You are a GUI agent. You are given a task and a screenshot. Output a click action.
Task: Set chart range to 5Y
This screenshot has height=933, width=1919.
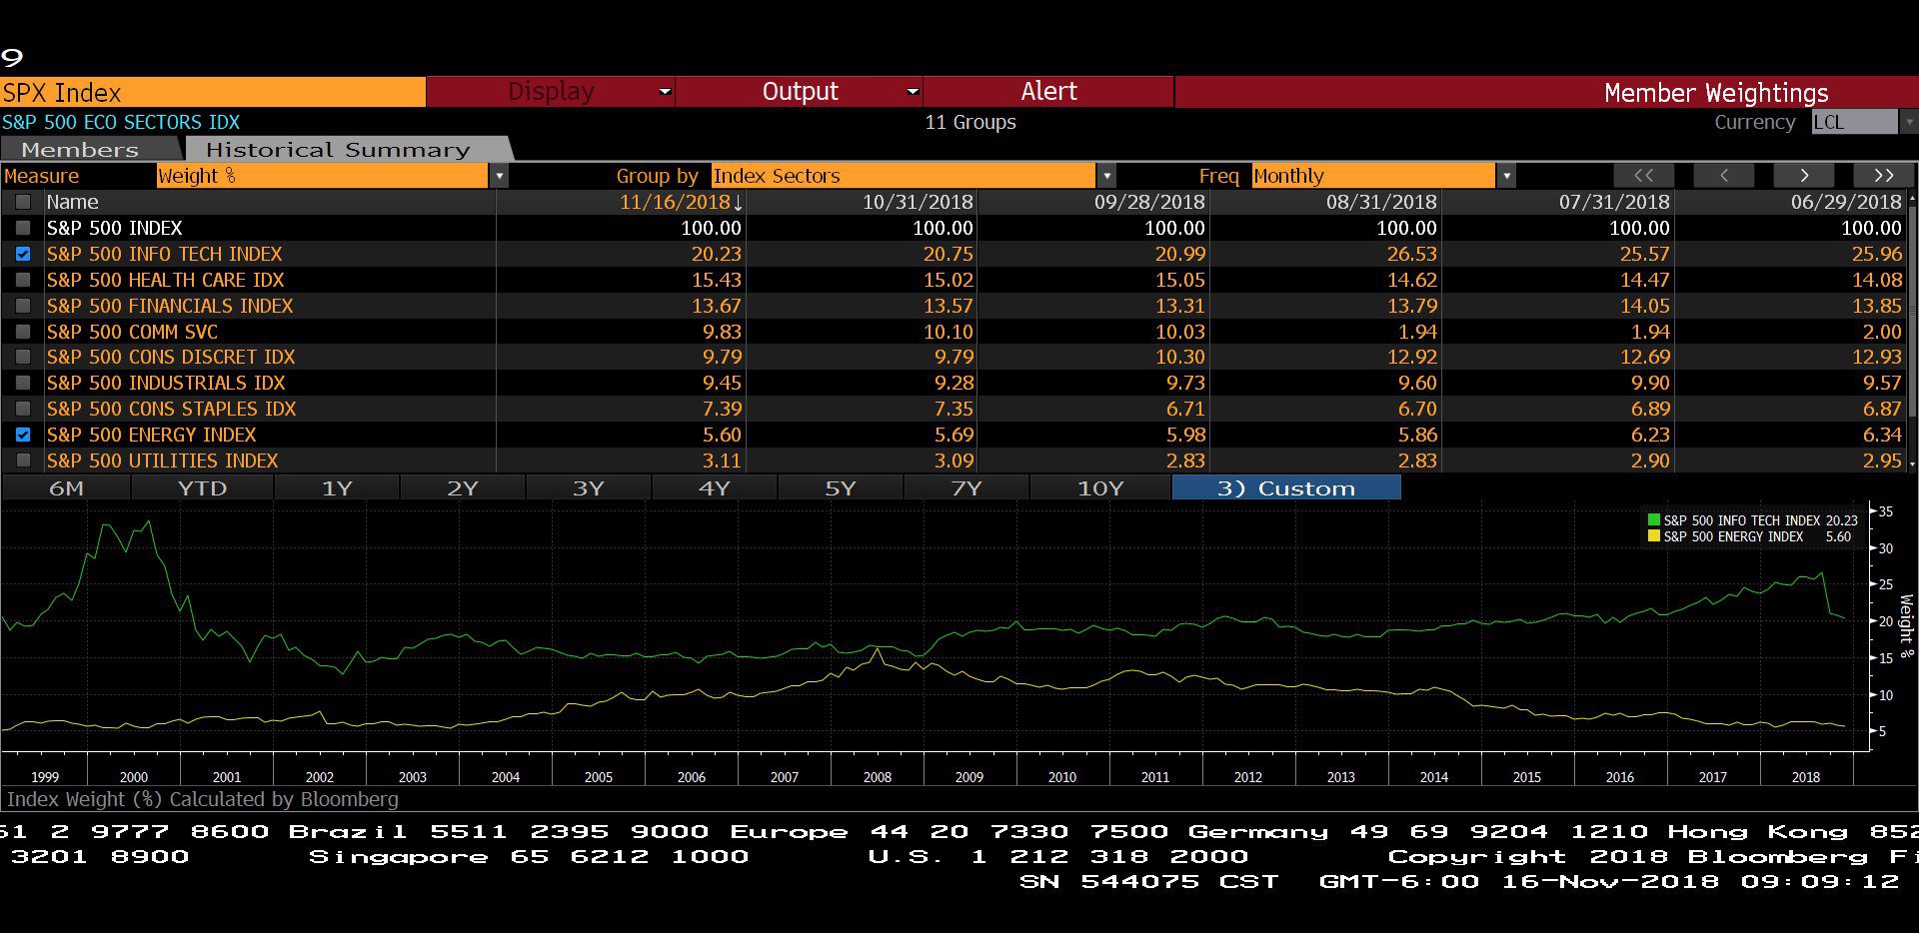point(841,488)
